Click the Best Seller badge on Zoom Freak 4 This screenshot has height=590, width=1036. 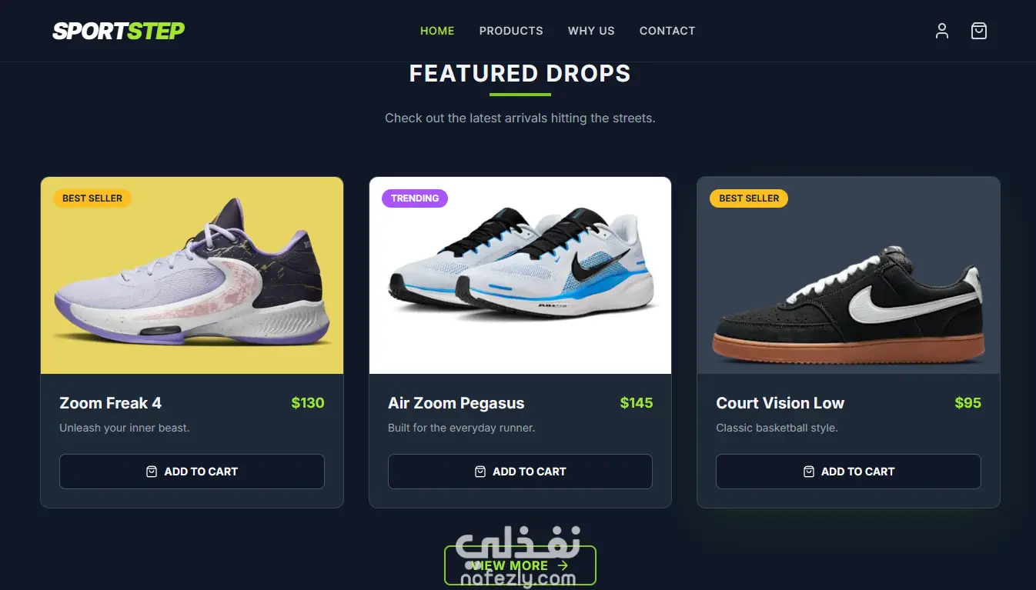(x=92, y=198)
